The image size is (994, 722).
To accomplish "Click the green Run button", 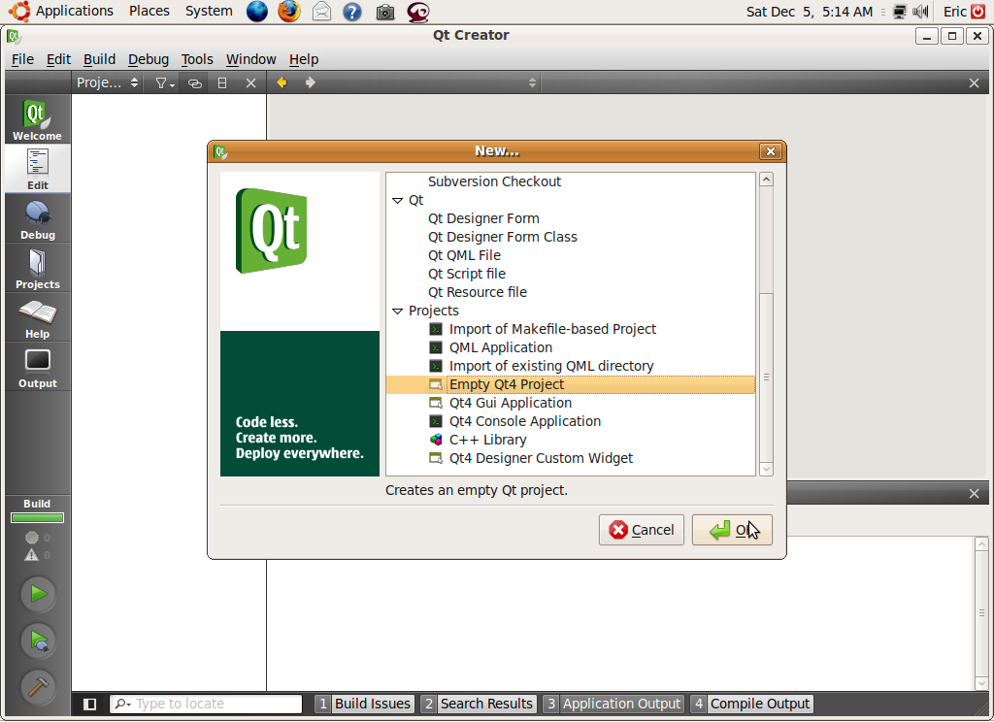I will [38, 594].
